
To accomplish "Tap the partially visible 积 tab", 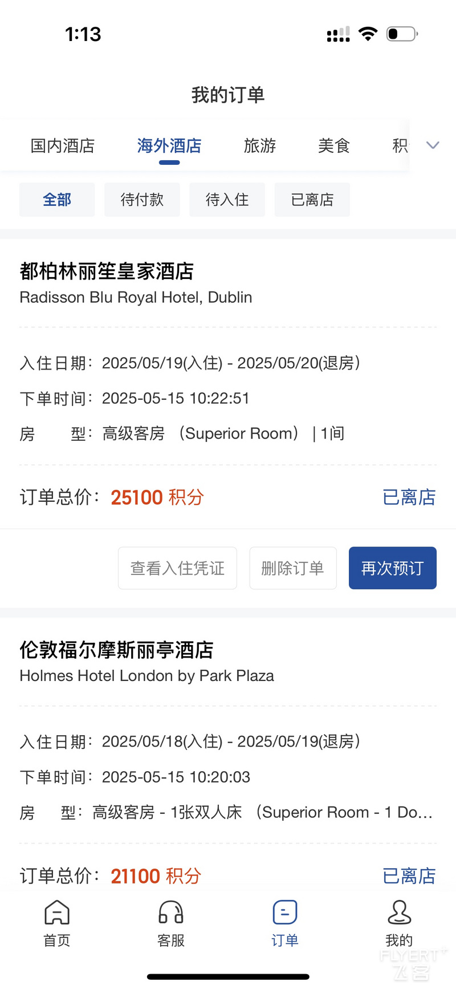I will (400, 145).
